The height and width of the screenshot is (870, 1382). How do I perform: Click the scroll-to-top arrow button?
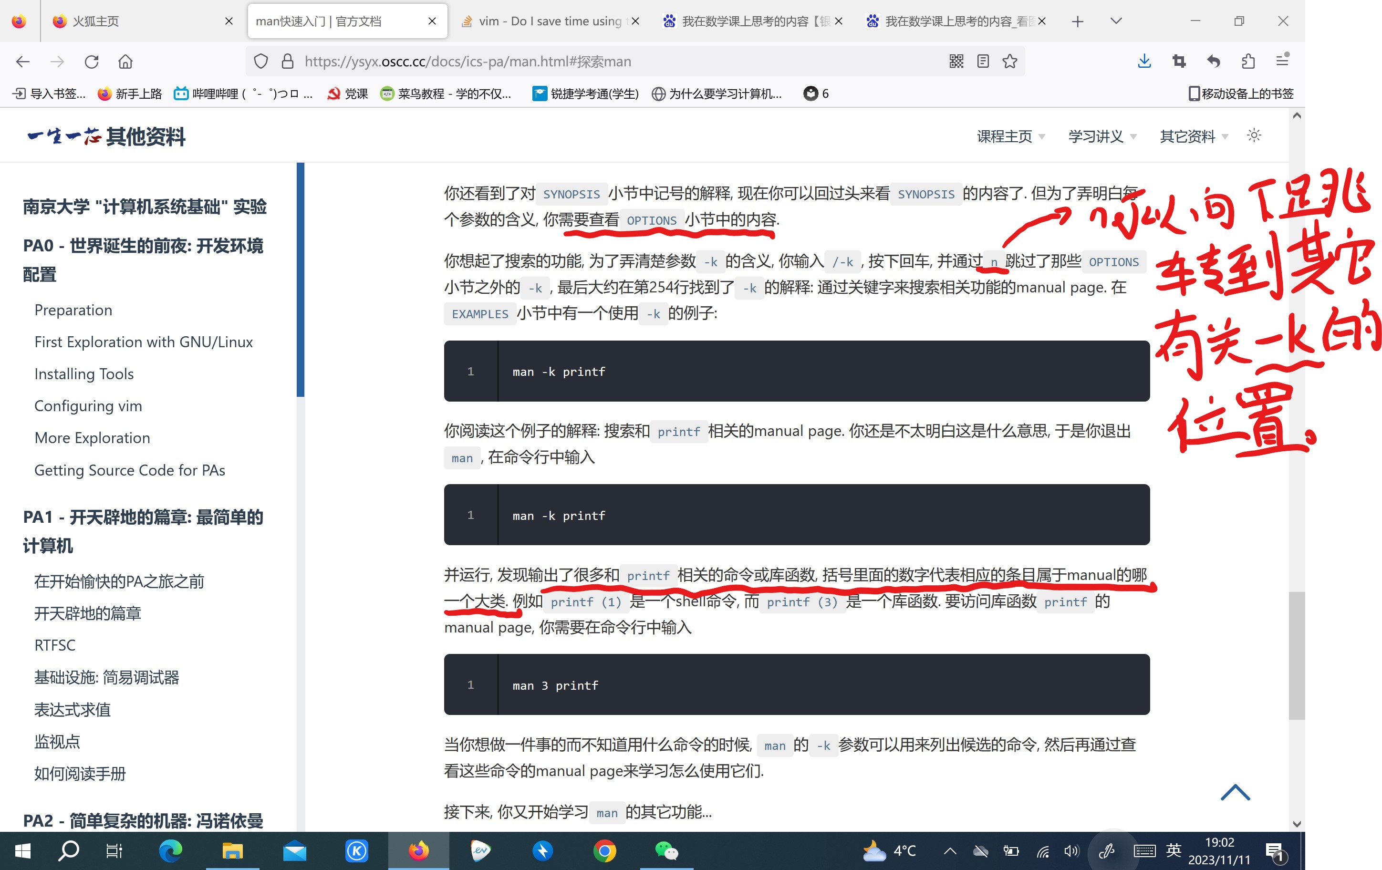1235,793
